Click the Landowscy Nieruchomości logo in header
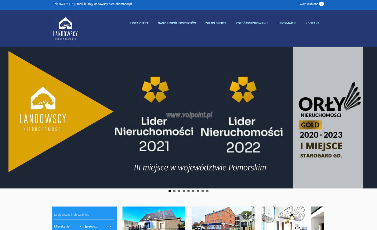This screenshot has height=230, width=377. (65, 29)
